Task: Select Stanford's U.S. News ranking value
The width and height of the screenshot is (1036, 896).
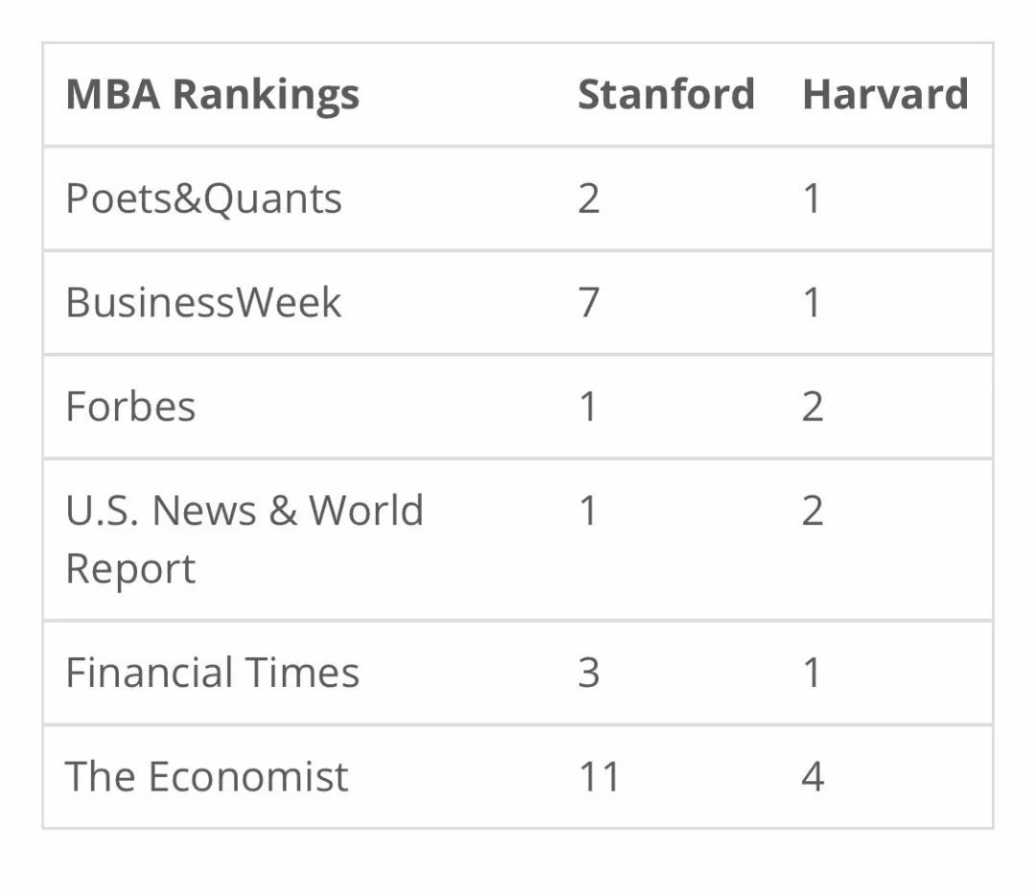Action: pyautogui.click(x=588, y=510)
